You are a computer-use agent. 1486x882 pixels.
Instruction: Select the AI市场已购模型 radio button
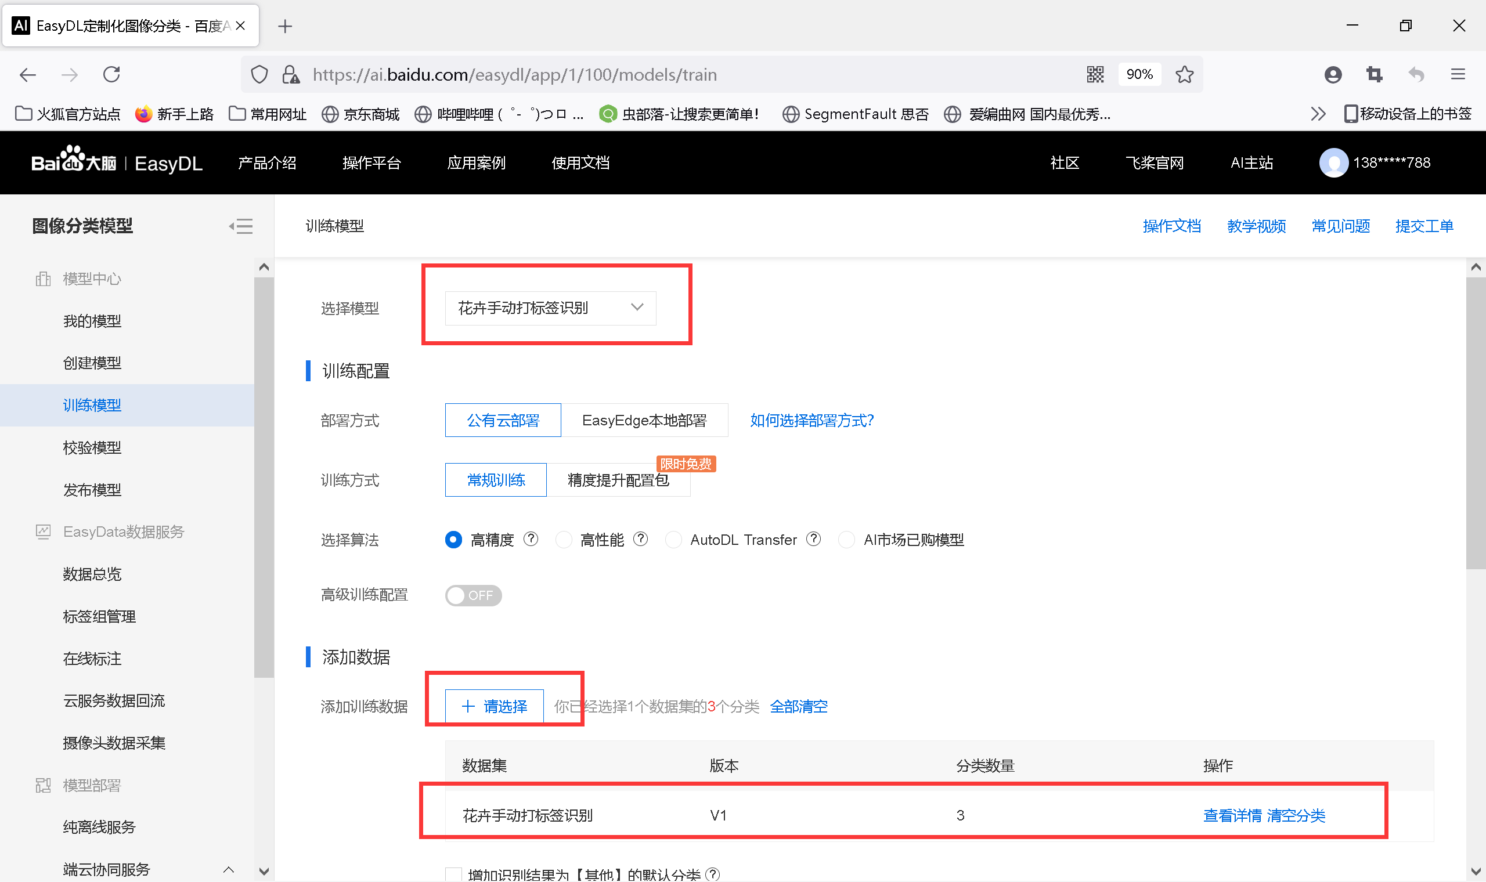846,540
